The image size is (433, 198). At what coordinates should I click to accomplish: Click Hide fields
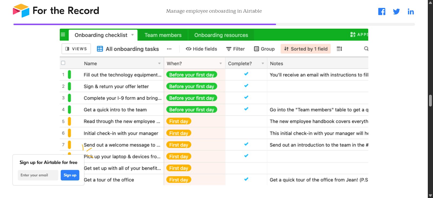(201, 49)
